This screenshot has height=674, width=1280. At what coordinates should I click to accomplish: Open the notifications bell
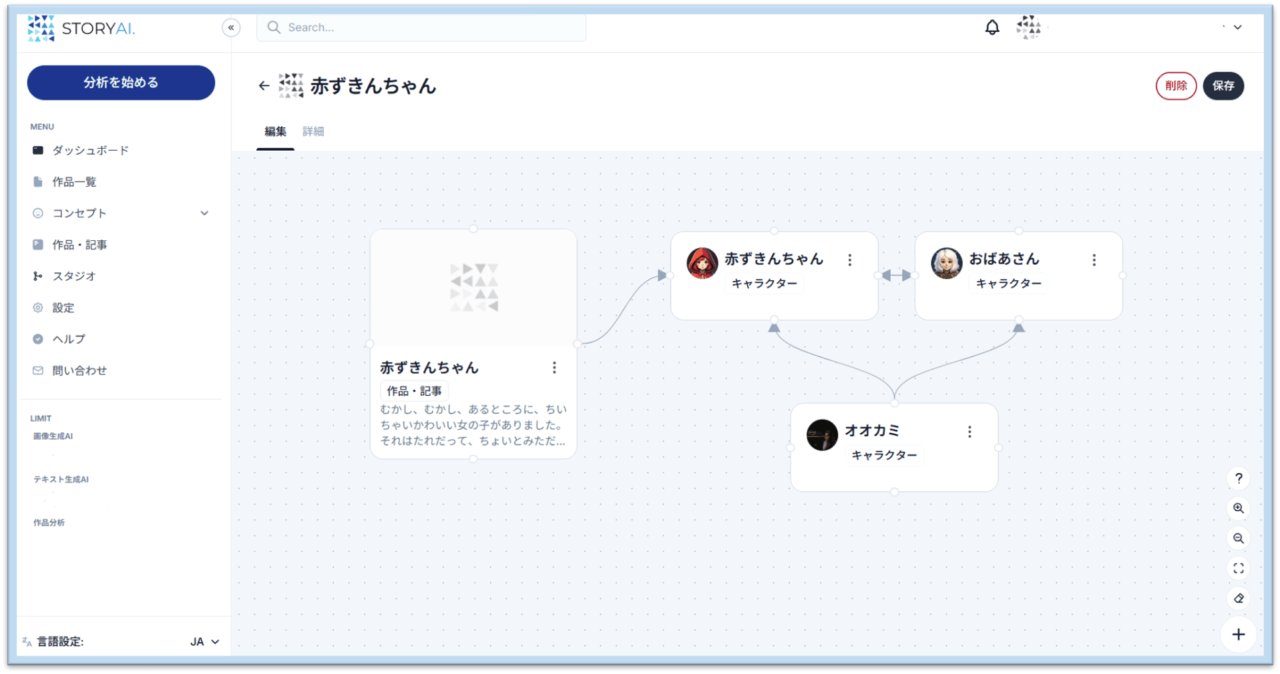point(992,27)
